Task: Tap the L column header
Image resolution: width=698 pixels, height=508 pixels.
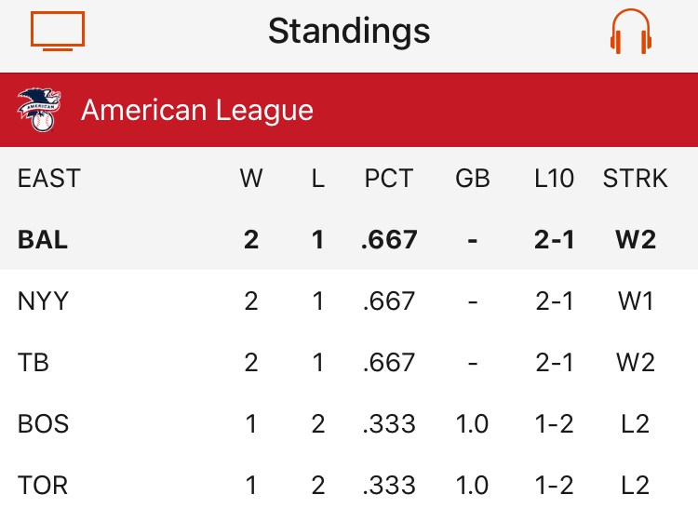Action: click(x=318, y=178)
